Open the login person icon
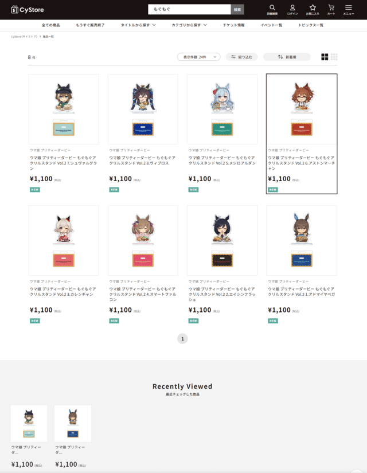The height and width of the screenshot is (473, 367). pos(292,10)
